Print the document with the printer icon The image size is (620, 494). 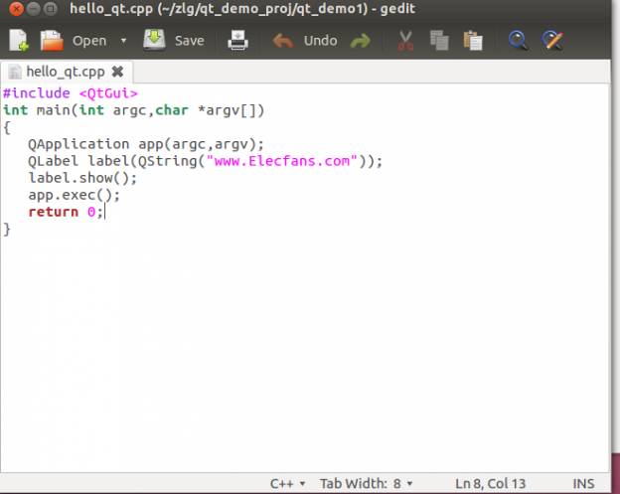tap(238, 41)
